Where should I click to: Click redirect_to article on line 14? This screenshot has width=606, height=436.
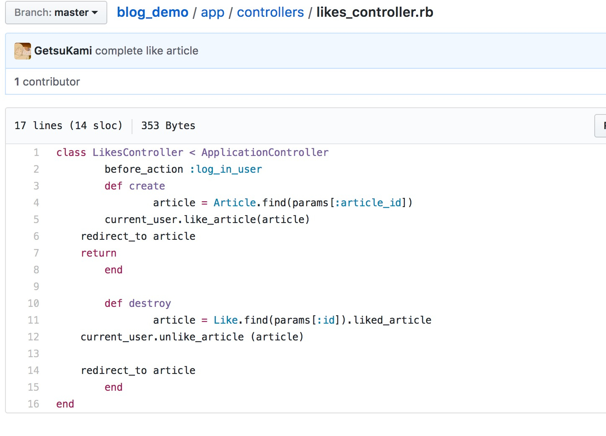pos(138,370)
